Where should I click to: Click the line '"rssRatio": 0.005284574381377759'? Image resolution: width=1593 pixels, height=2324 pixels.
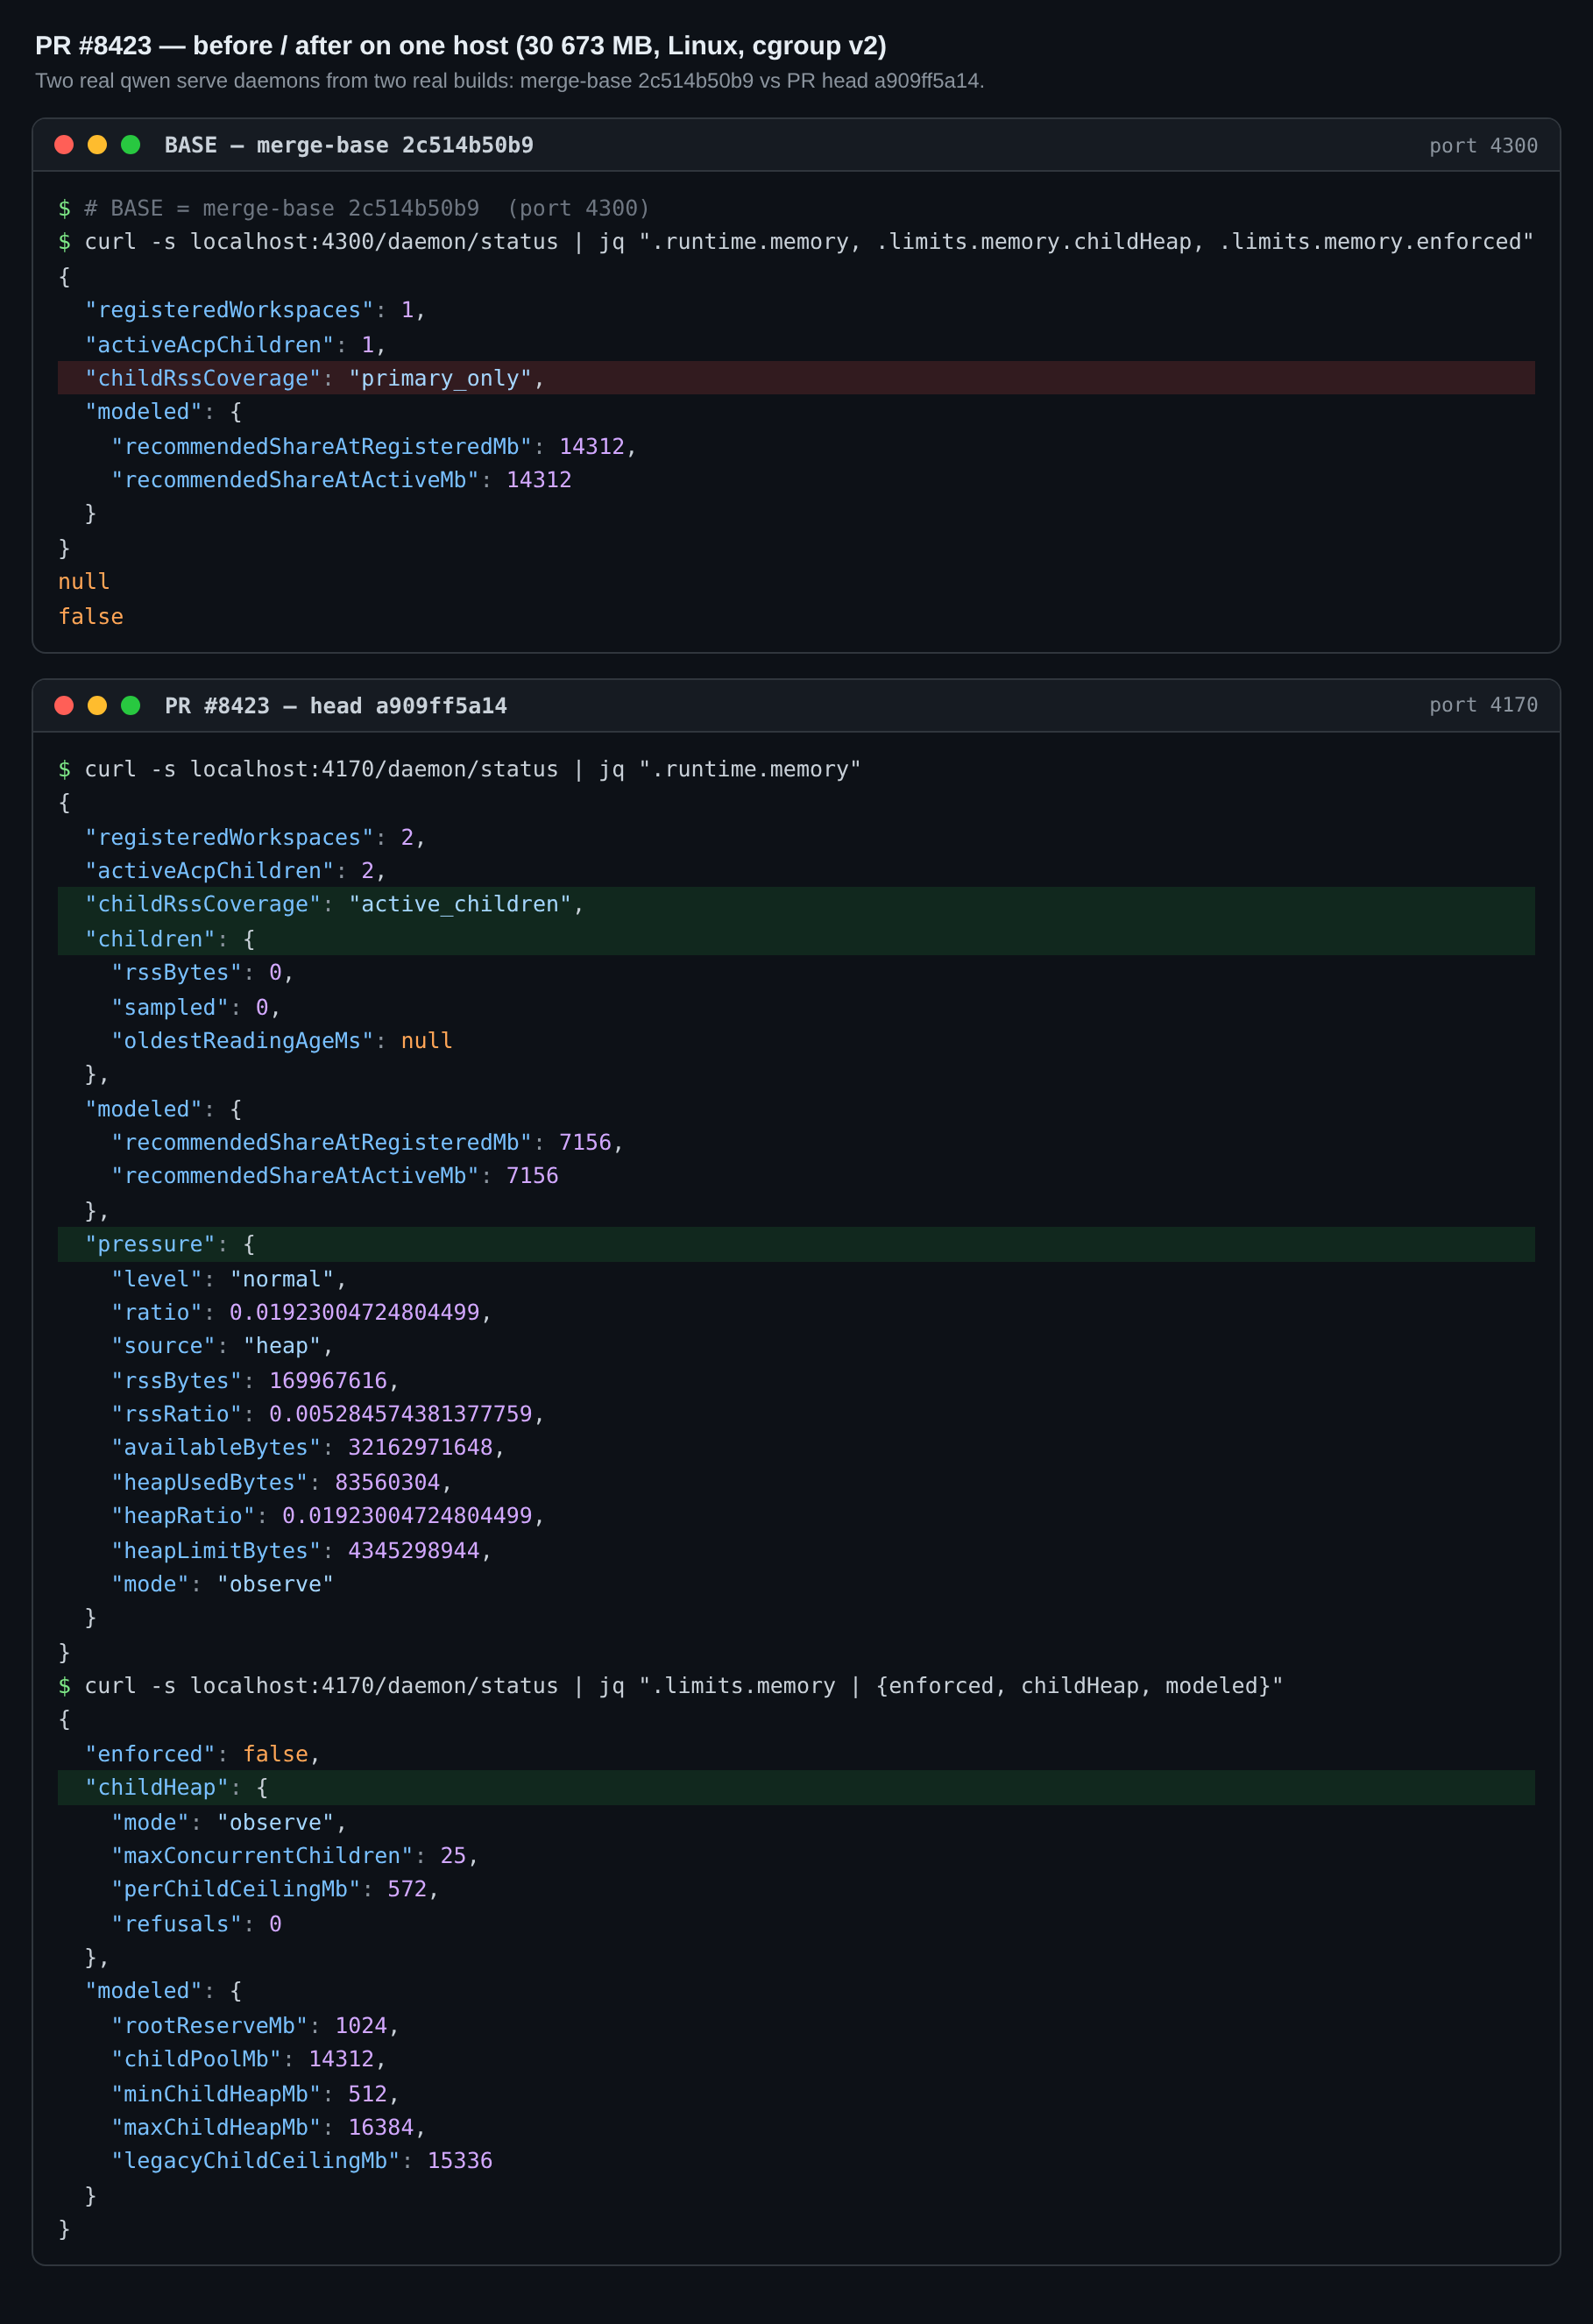tap(328, 1414)
